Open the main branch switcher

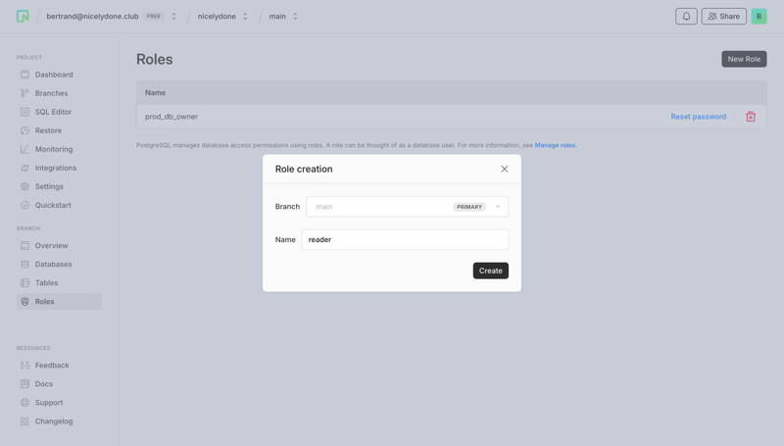click(295, 16)
